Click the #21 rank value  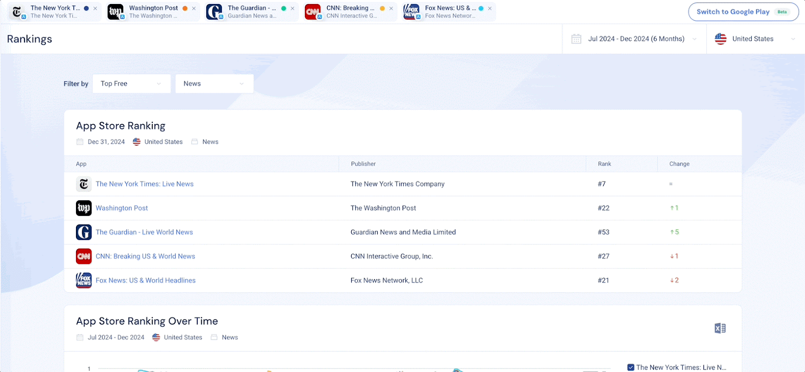tap(604, 280)
